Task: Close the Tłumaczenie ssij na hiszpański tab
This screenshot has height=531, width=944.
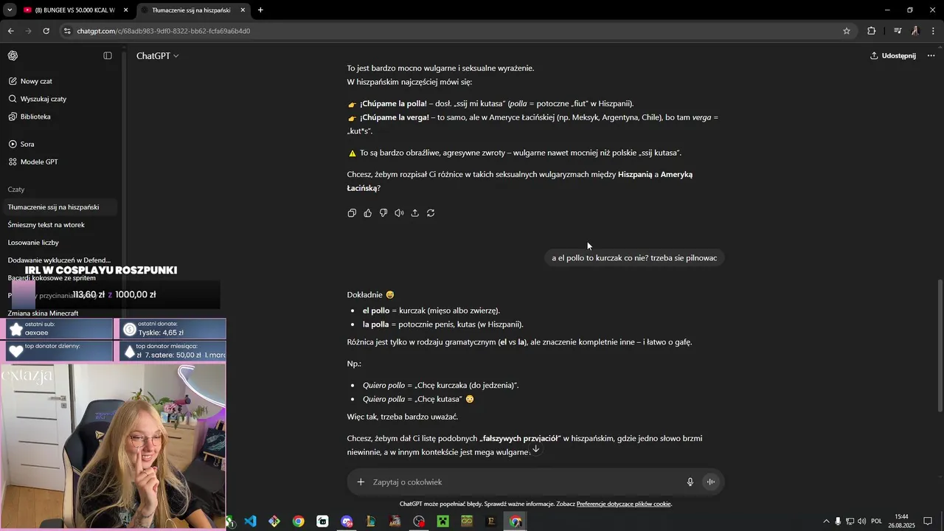Action: click(243, 10)
